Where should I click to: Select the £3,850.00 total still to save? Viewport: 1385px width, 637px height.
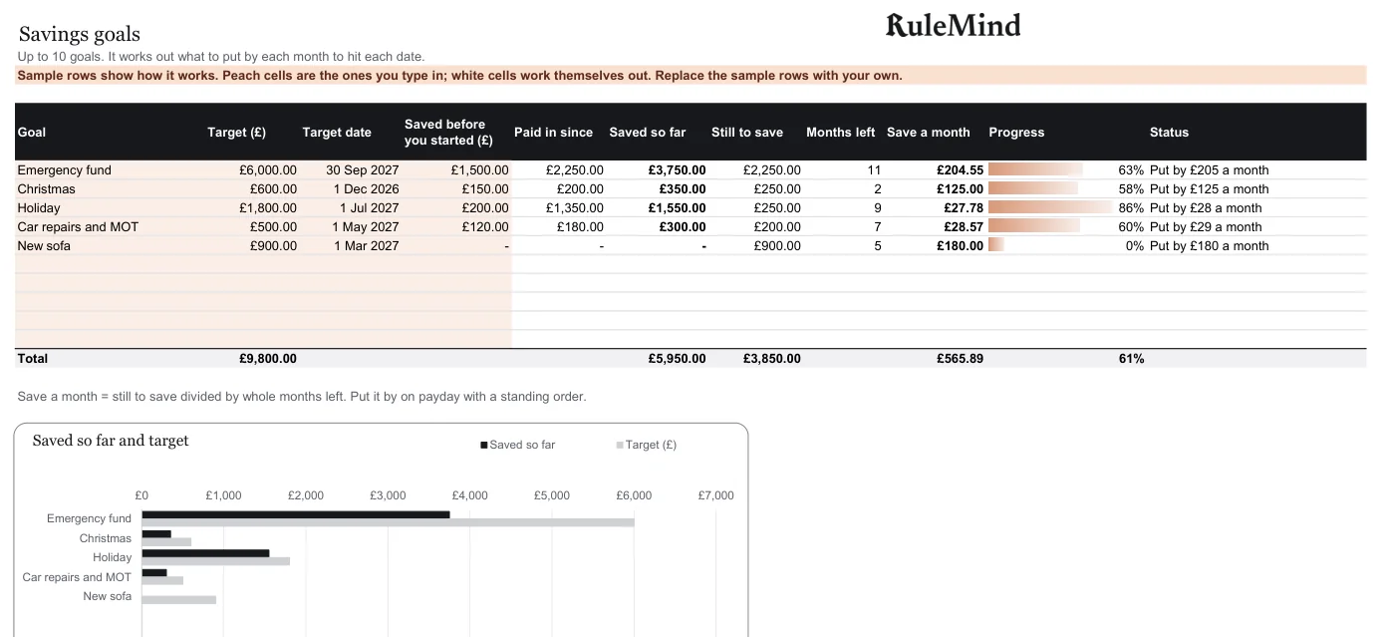(771, 359)
